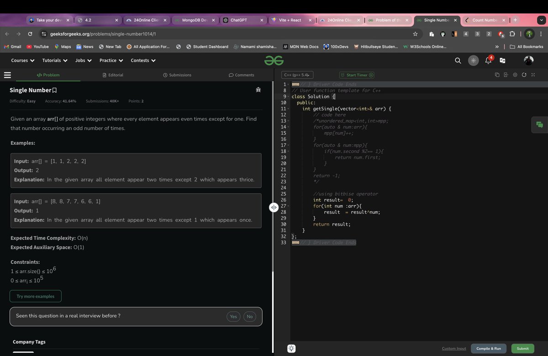Open the All Bookmarks folder

(x=526, y=47)
